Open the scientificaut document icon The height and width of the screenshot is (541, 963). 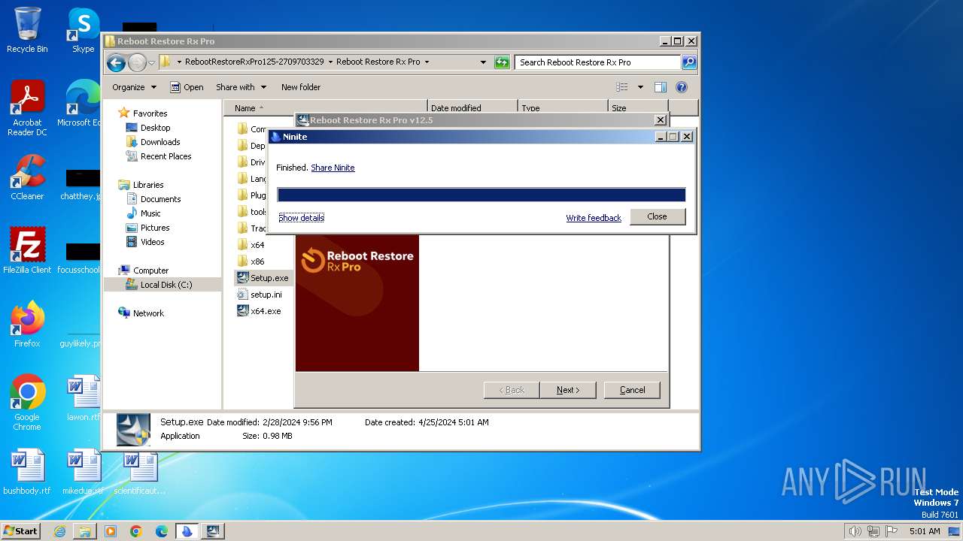pyautogui.click(x=139, y=472)
